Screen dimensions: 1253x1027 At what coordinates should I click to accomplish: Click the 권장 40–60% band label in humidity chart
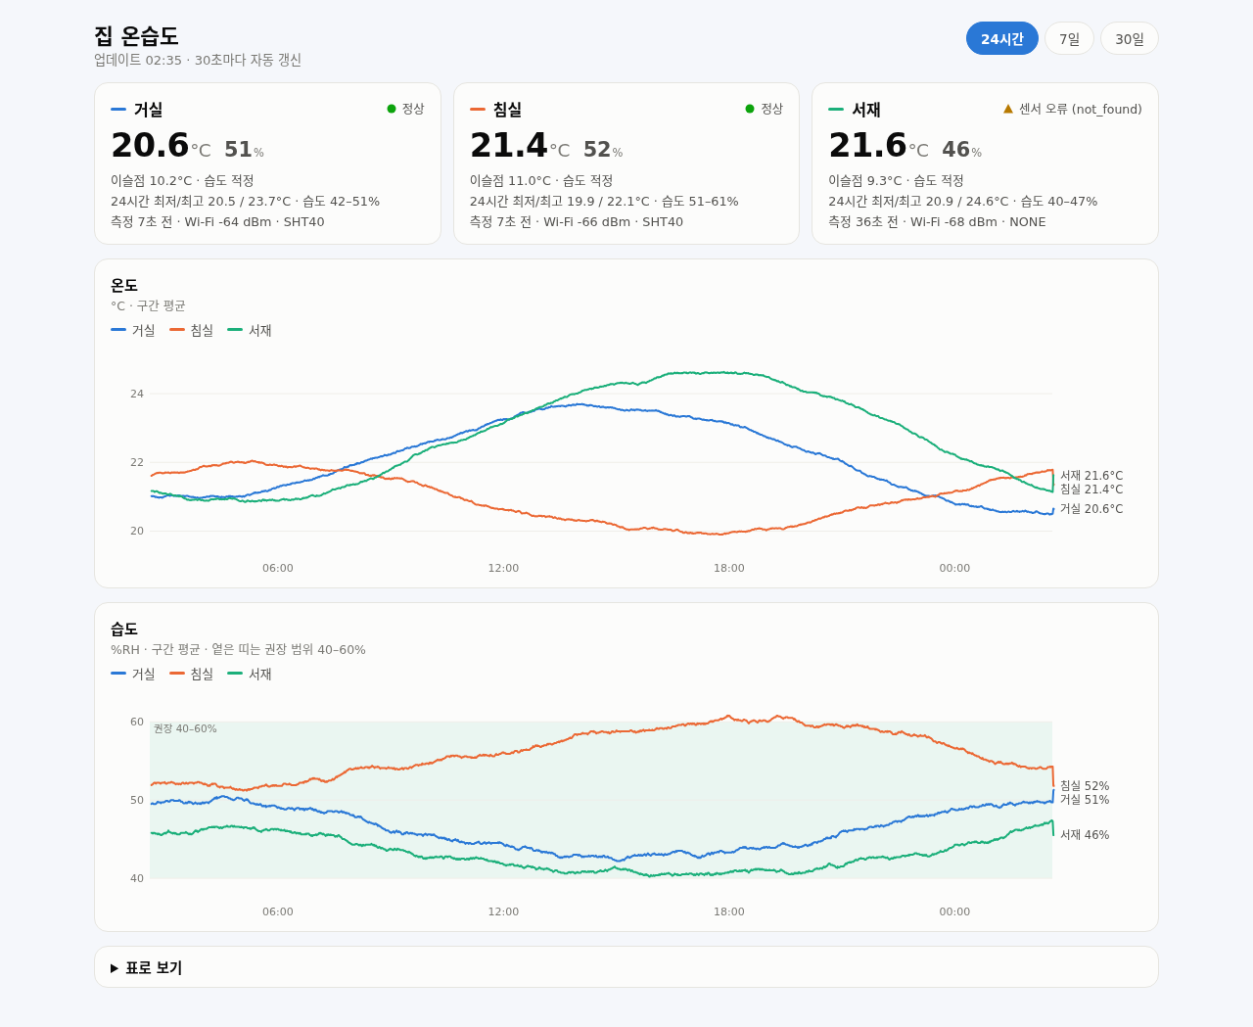click(x=185, y=728)
